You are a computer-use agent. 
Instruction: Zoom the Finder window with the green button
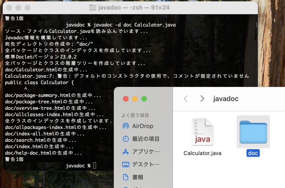[x=144, y=99]
